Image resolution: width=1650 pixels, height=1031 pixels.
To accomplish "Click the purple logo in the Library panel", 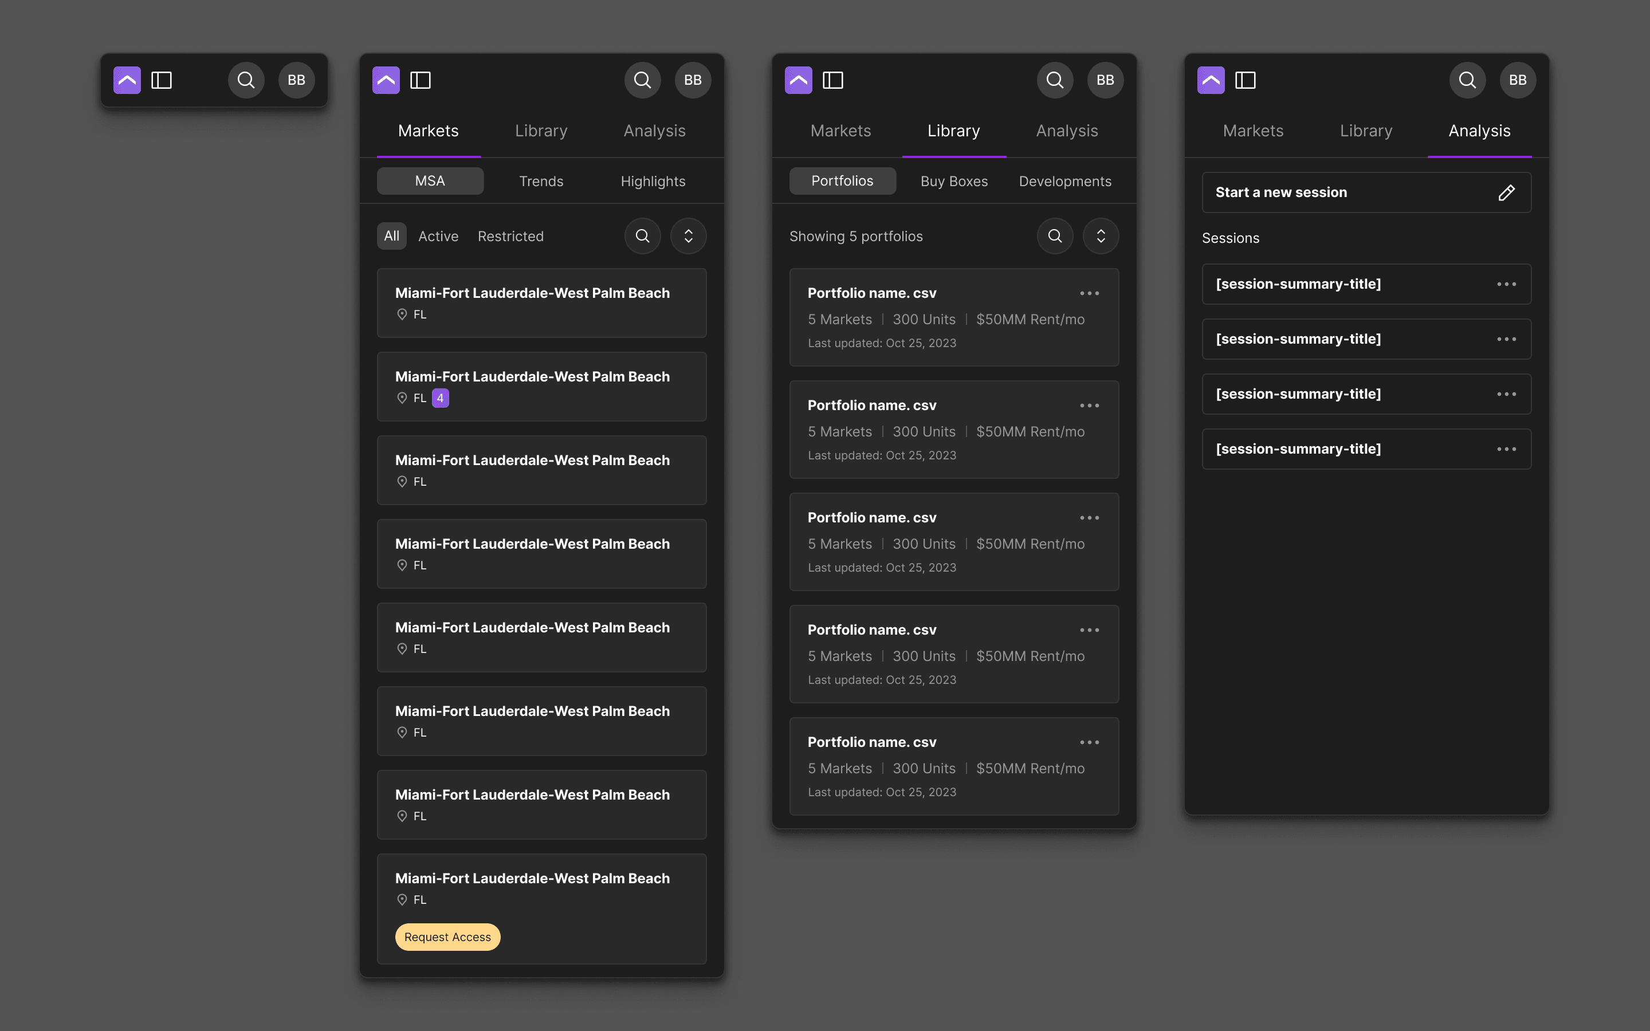I will click(x=799, y=80).
